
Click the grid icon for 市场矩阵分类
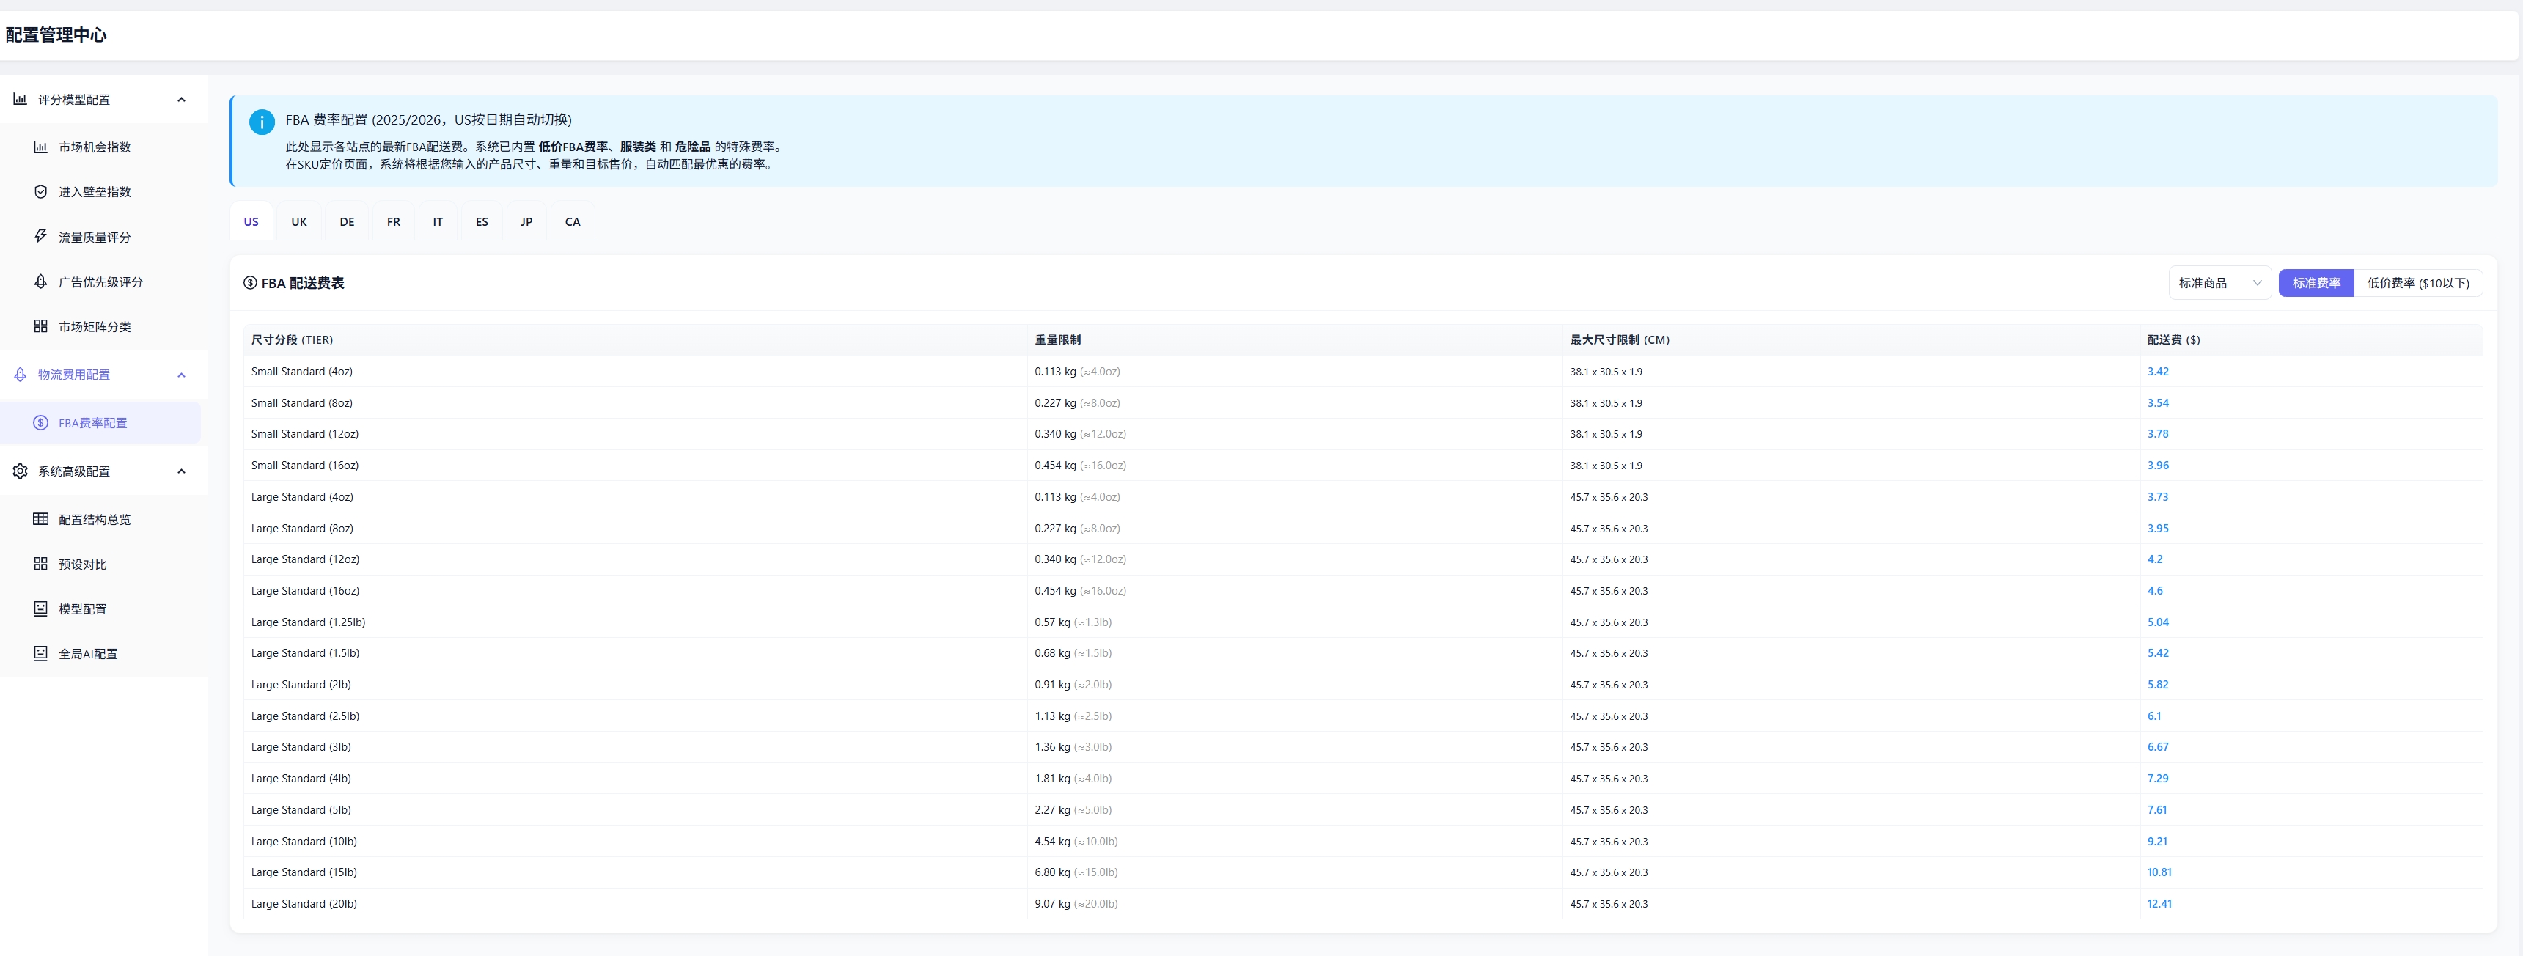point(40,326)
